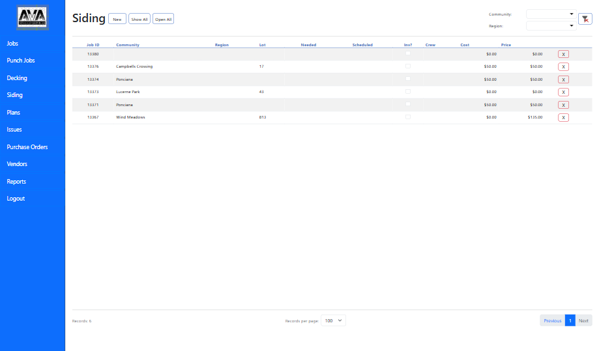Open the Community filter dropdown
599x351 pixels.
pyautogui.click(x=551, y=14)
